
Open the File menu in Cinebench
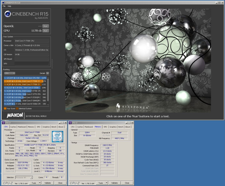tap(4, 6)
